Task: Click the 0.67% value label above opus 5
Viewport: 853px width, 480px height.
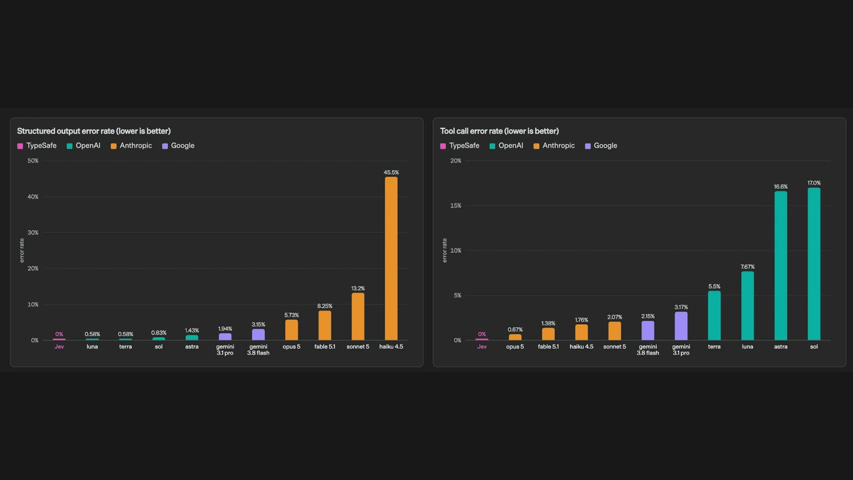Action: pyautogui.click(x=514, y=330)
